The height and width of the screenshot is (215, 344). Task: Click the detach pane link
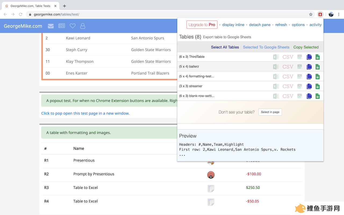click(x=260, y=25)
